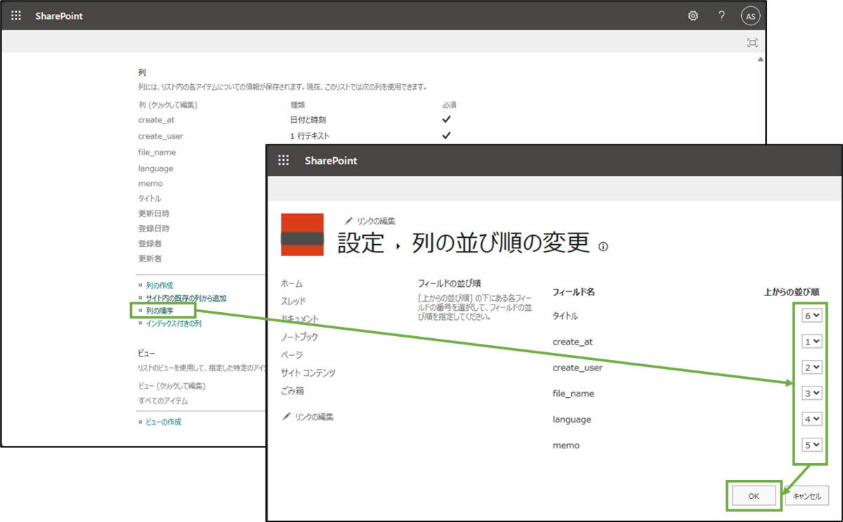Click the OK button
Viewport: 843px width, 522px height.
tap(754, 495)
